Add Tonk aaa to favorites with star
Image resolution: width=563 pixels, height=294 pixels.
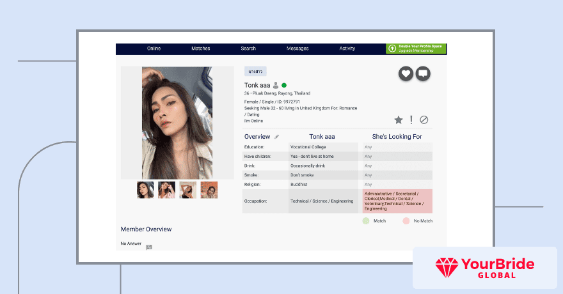(x=399, y=120)
